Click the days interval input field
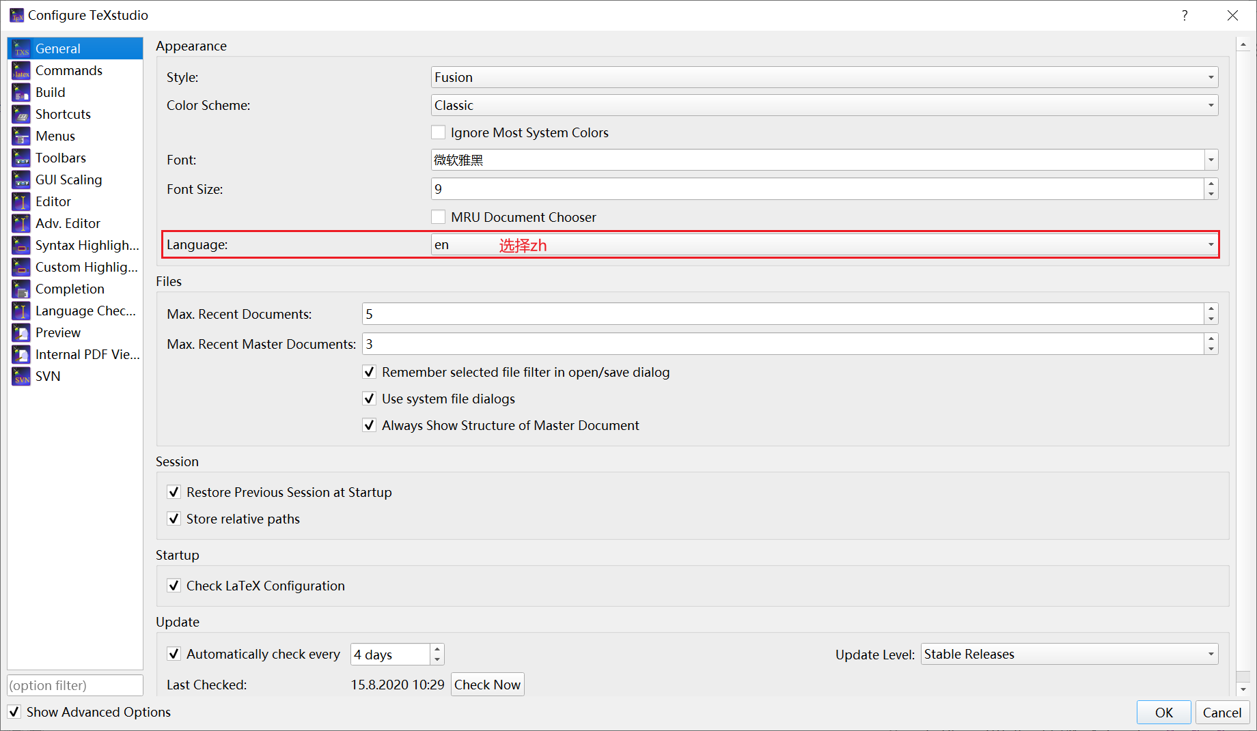Screen dimensions: 1257x731 (391, 654)
